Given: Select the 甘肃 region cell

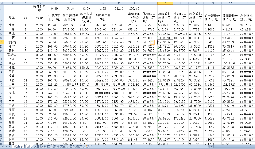Looking at the screenshot, I should tap(11, 139).
